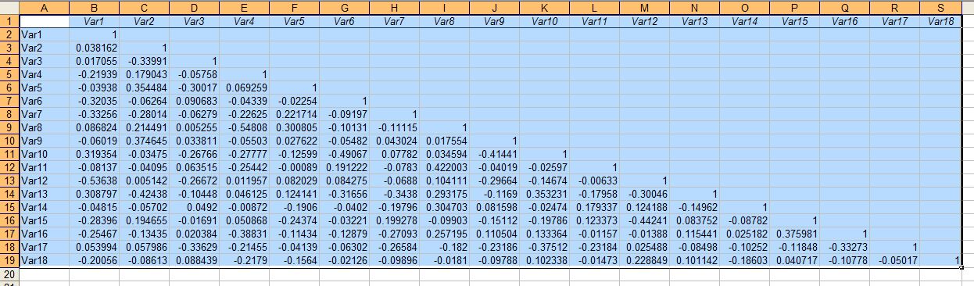Select the cell containing 0.221714
Viewport: 974px width, 286px height.
click(294, 114)
